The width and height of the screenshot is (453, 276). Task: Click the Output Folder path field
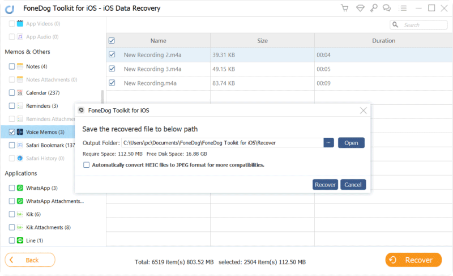tap(223, 143)
